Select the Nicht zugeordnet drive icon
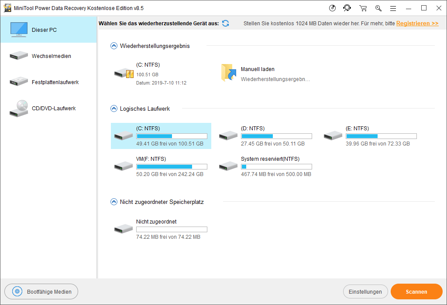 pos(124,228)
